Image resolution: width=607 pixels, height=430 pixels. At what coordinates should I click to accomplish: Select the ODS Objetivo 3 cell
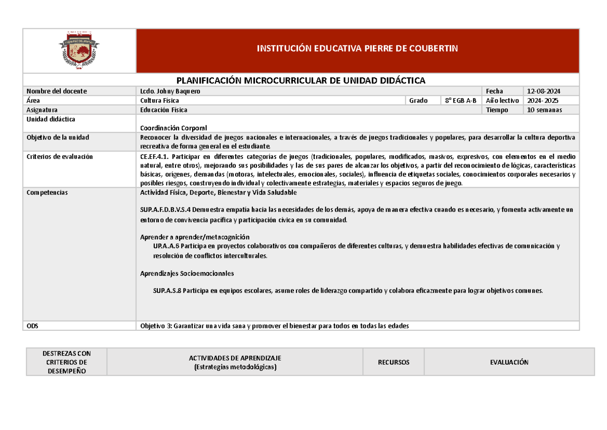tap(275, 326)
